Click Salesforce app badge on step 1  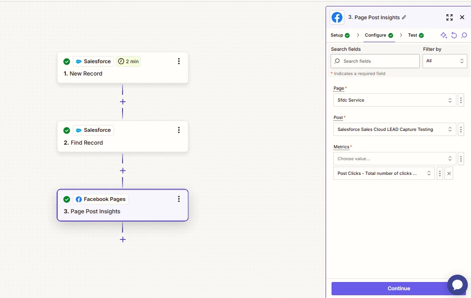[93, 61]
